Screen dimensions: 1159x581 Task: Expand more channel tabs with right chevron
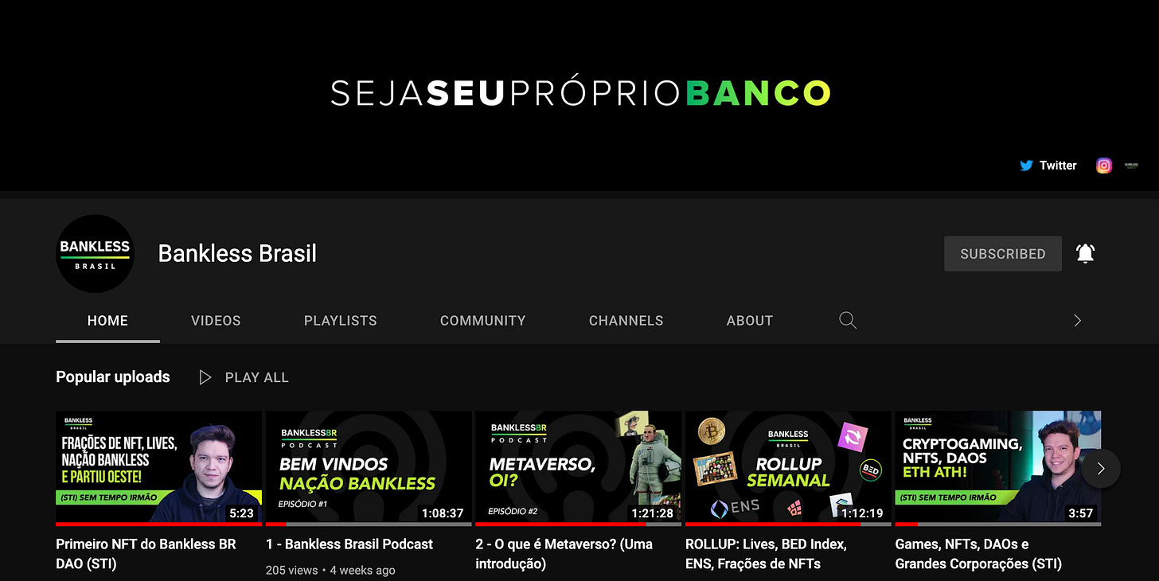[x=1078, y=321]
